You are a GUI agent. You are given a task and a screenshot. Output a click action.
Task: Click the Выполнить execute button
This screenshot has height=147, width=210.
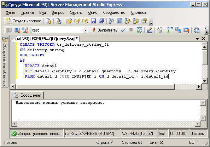[105, 30]
